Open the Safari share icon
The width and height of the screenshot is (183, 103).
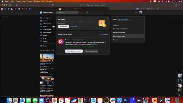pos(176,5)
